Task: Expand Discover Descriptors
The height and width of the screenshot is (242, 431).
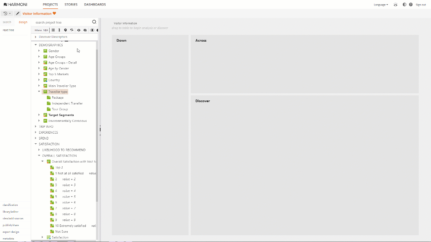Action: pyautogui.click(x=35, y=37)
